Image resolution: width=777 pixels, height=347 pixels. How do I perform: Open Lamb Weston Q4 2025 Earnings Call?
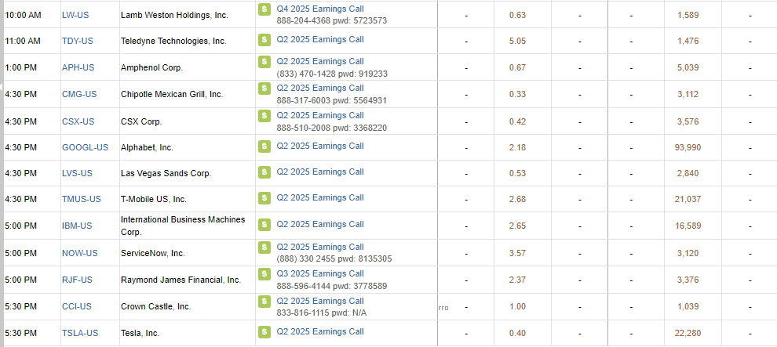[x=320, y=9]
